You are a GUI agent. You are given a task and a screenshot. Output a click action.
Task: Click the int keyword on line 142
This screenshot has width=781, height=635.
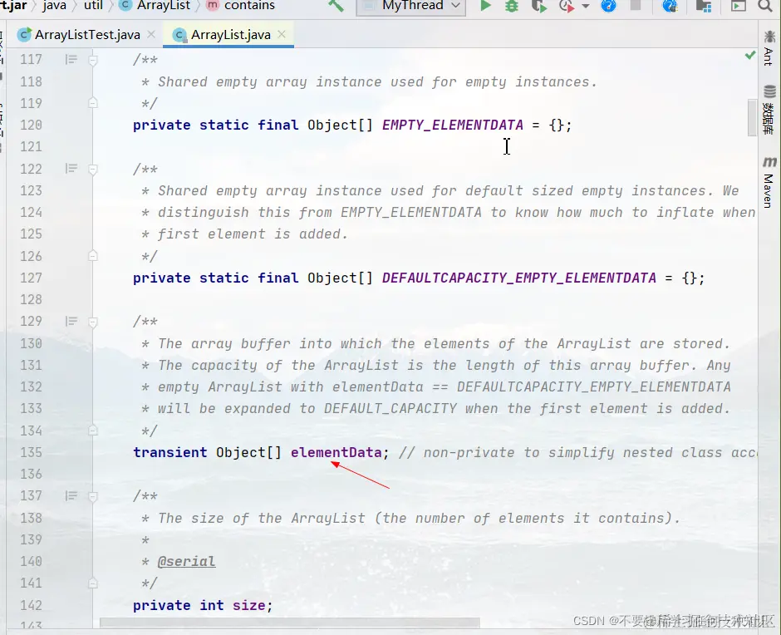211,606
